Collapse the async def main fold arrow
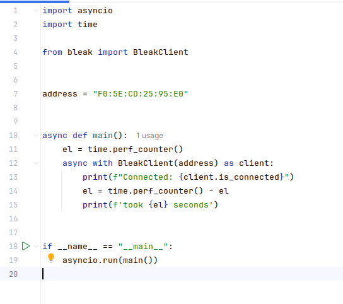 point(37,135)
